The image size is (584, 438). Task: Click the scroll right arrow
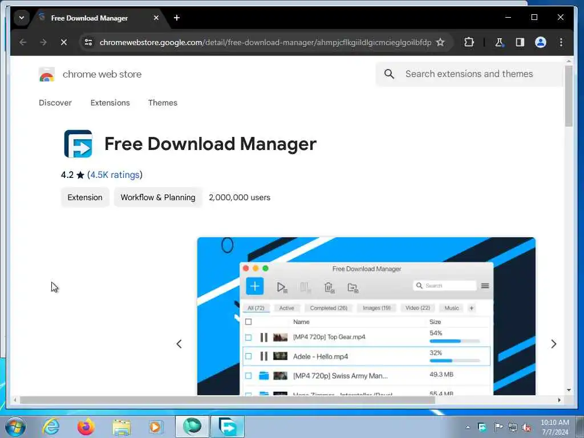coord(559,400)
